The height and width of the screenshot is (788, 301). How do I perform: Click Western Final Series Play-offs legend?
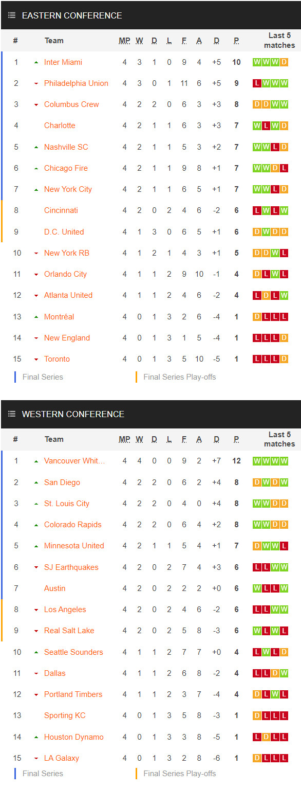(180, 774)
